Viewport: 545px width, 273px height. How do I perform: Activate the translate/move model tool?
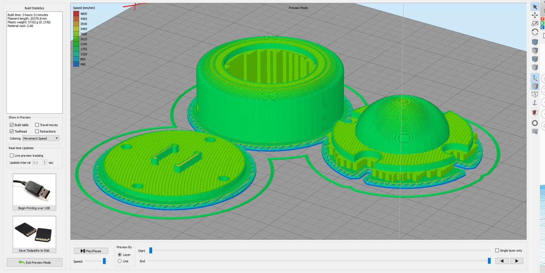pyautogui.click(x=535, y=15)
